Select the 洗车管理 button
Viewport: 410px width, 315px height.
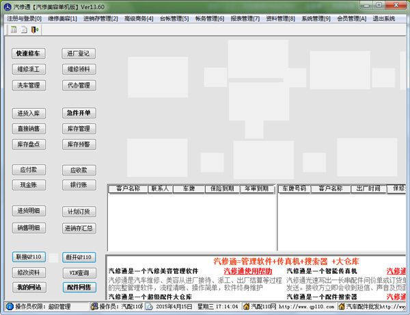(29, 85)
